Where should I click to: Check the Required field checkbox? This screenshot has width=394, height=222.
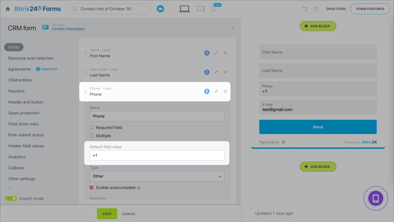click(x=91, y=128)
